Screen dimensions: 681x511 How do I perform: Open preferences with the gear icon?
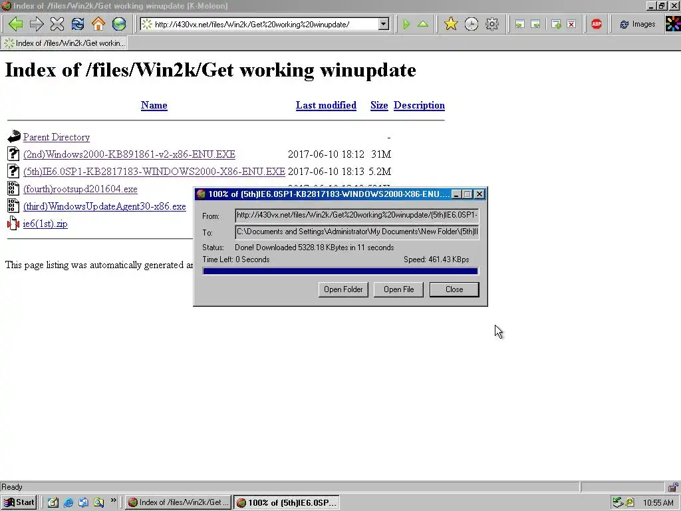pyautogui.click(x=491, y=24)
